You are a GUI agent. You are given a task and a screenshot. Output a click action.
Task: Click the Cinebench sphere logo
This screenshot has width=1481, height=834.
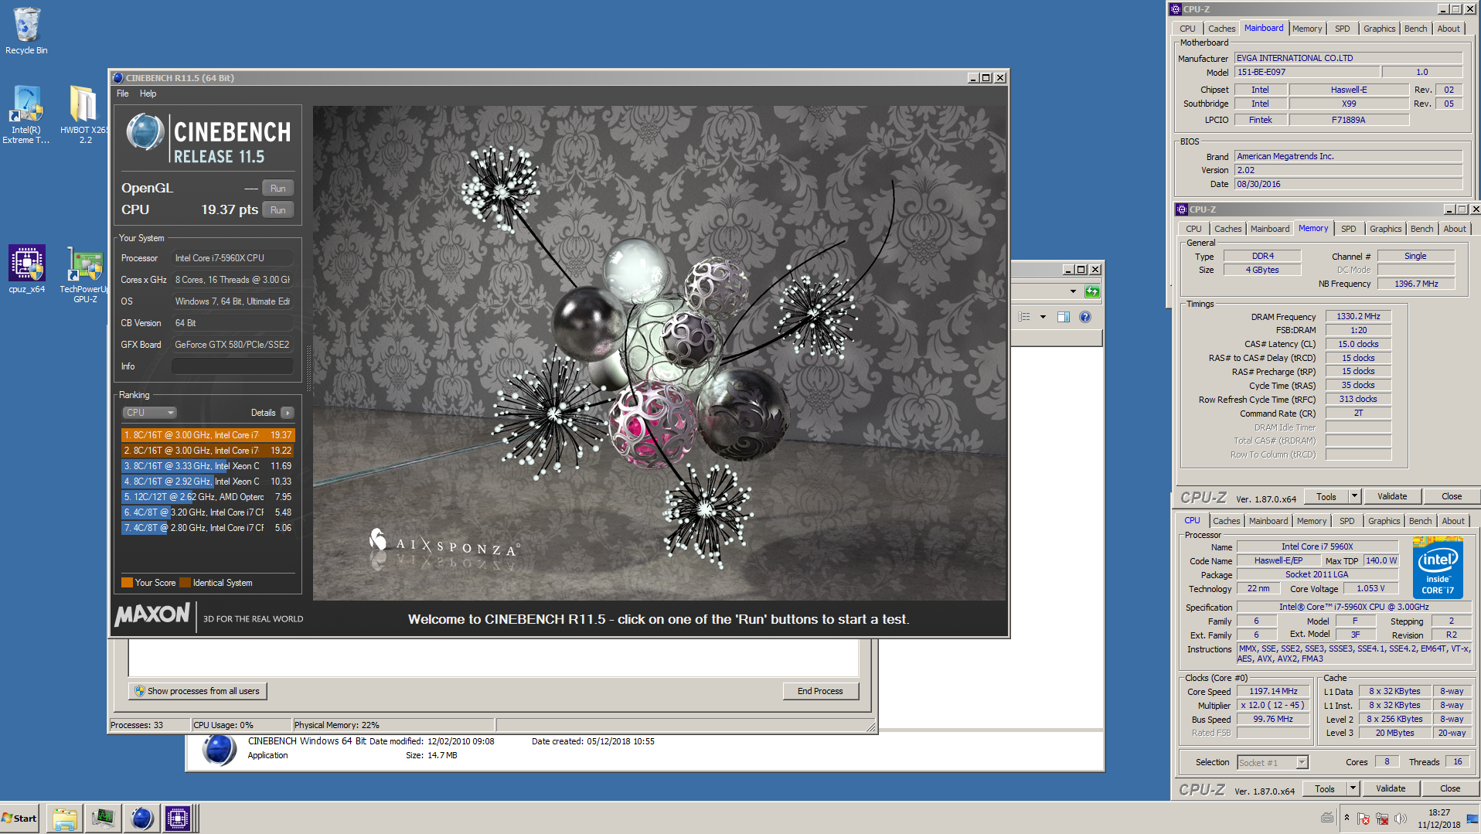(x=145, y=132)
